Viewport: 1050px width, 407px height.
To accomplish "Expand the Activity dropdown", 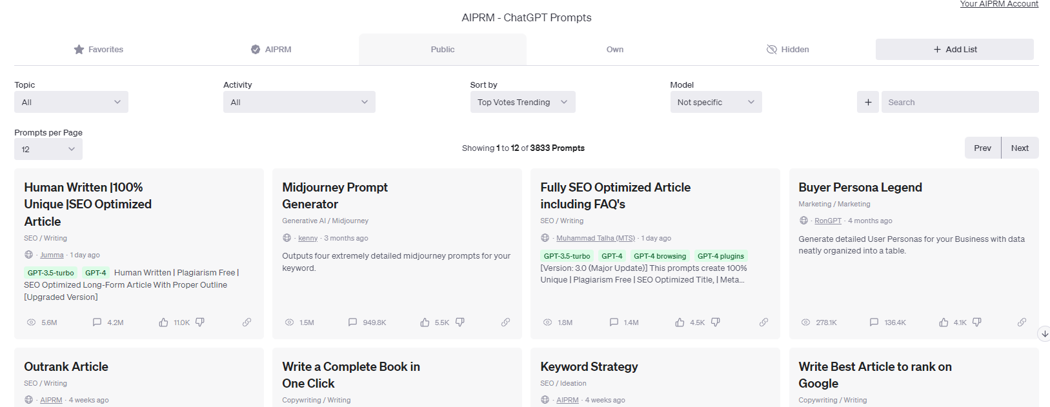I will coord(299,102).
